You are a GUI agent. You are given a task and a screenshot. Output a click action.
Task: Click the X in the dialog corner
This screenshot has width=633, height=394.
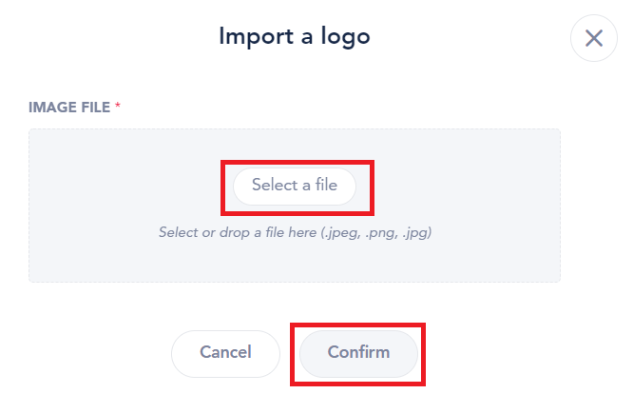[593, 38]
